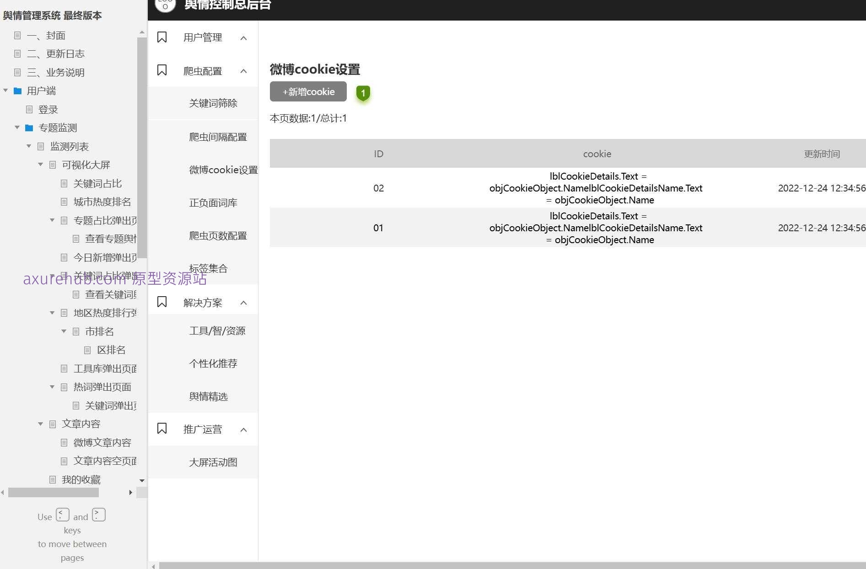Collapse the 市排名 tree node triangle
This screenshot has width=866, height=569.
64,331
